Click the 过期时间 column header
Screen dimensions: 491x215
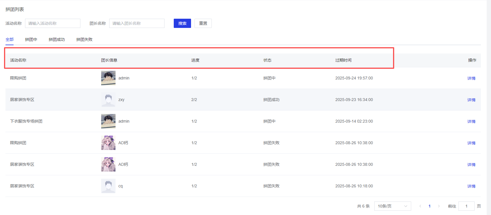(343, 60)
